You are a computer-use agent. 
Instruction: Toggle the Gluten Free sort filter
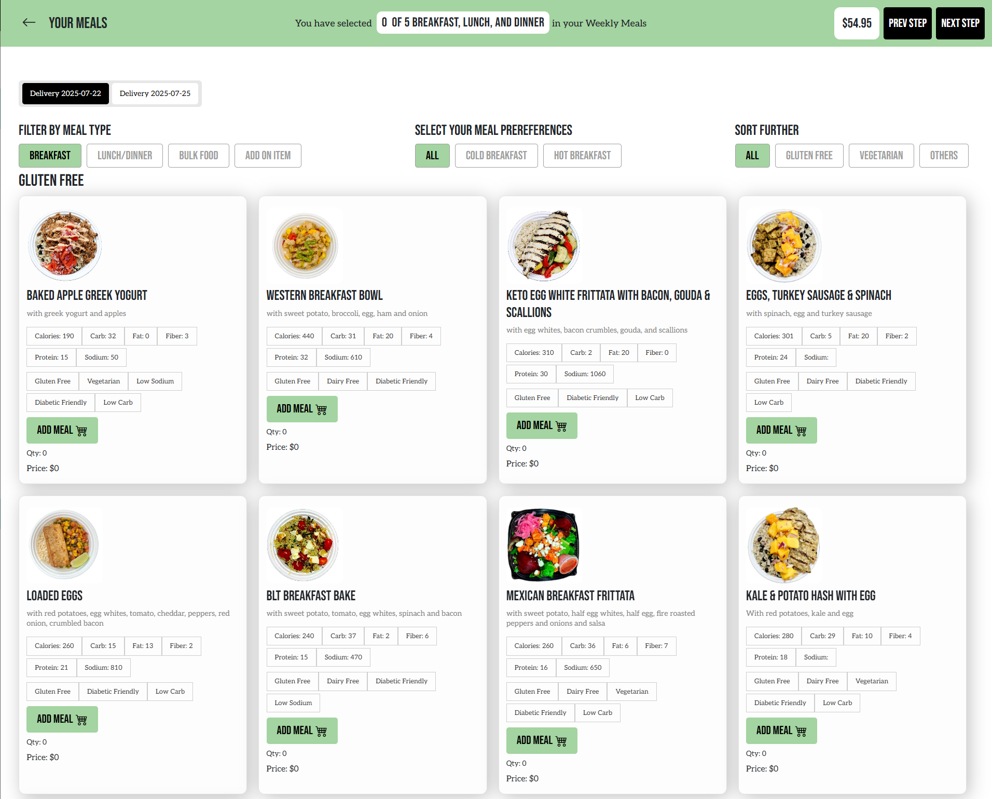click(x=808, y=156)
